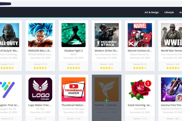Click the star rating under Dragon Ball Legends
This screenshot has height=121, width=182.
coord(40,68)
